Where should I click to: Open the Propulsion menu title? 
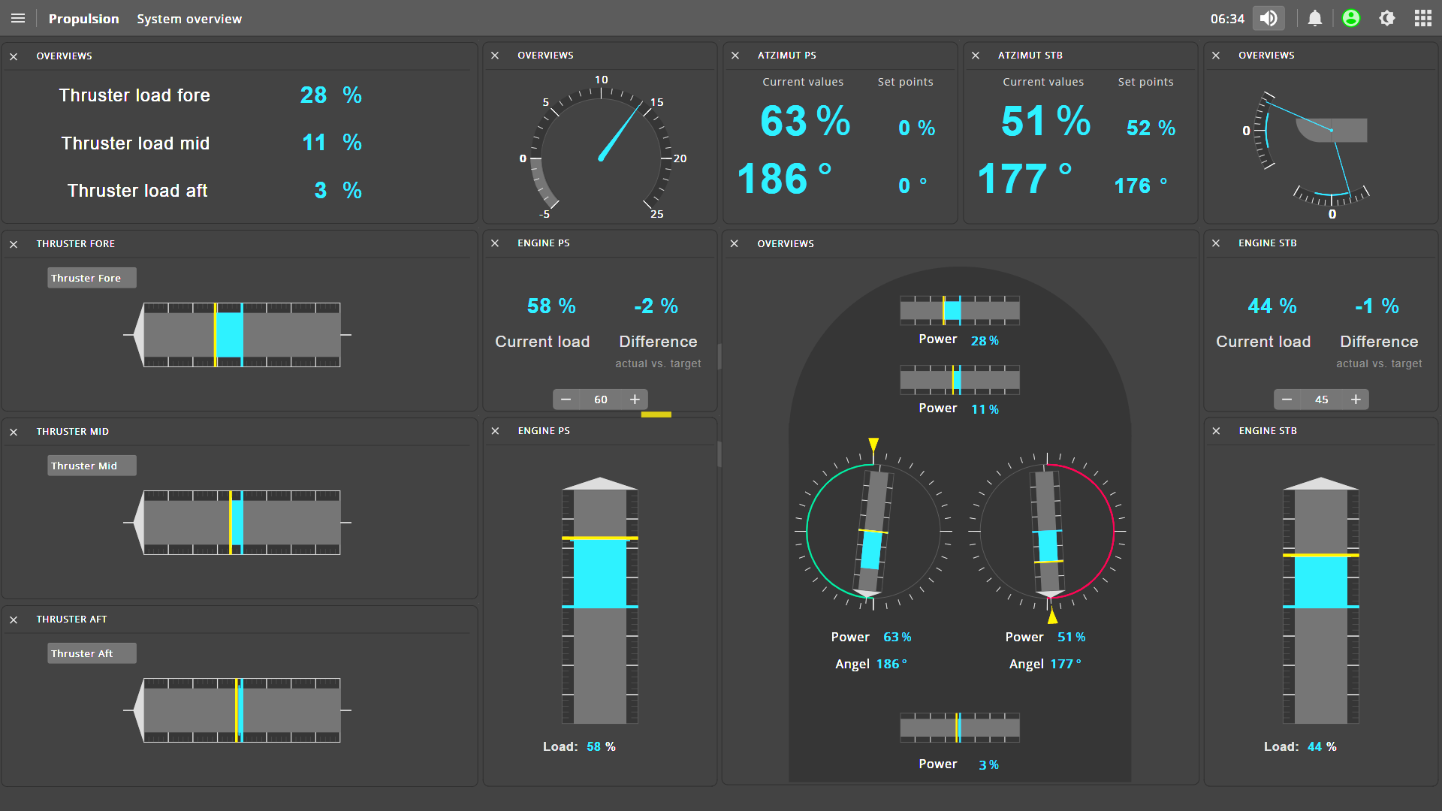[x=83, y=19]
